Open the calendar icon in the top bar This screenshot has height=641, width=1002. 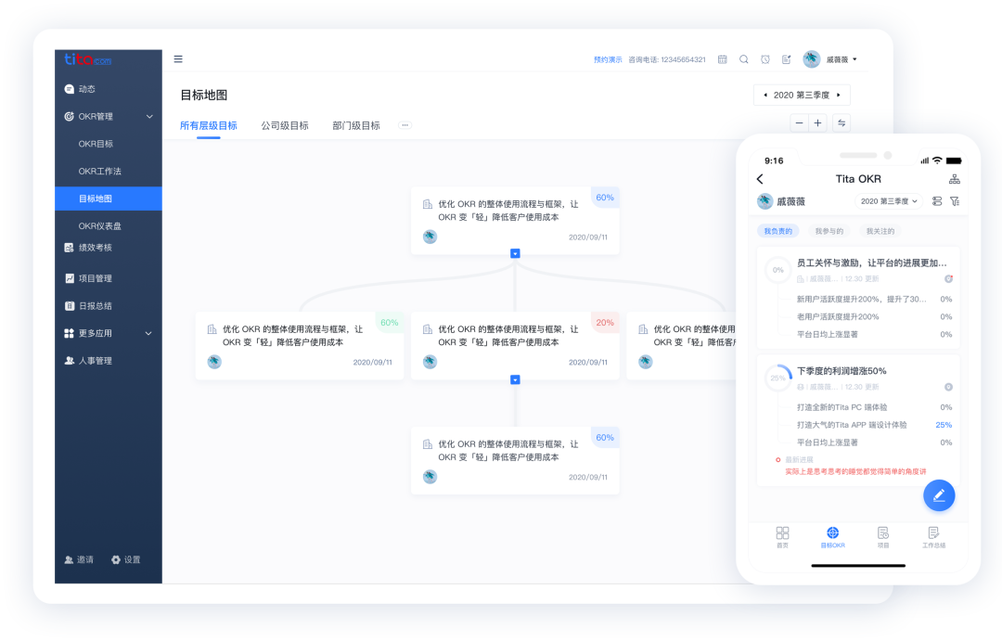722,59
